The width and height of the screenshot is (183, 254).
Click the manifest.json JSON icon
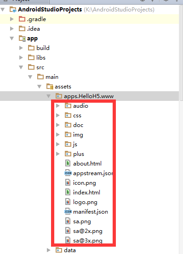(68, 211)
